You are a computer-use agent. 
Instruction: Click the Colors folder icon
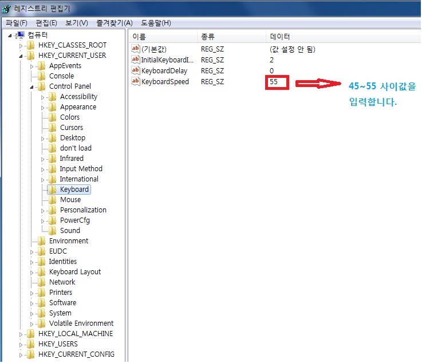(52, 117)
